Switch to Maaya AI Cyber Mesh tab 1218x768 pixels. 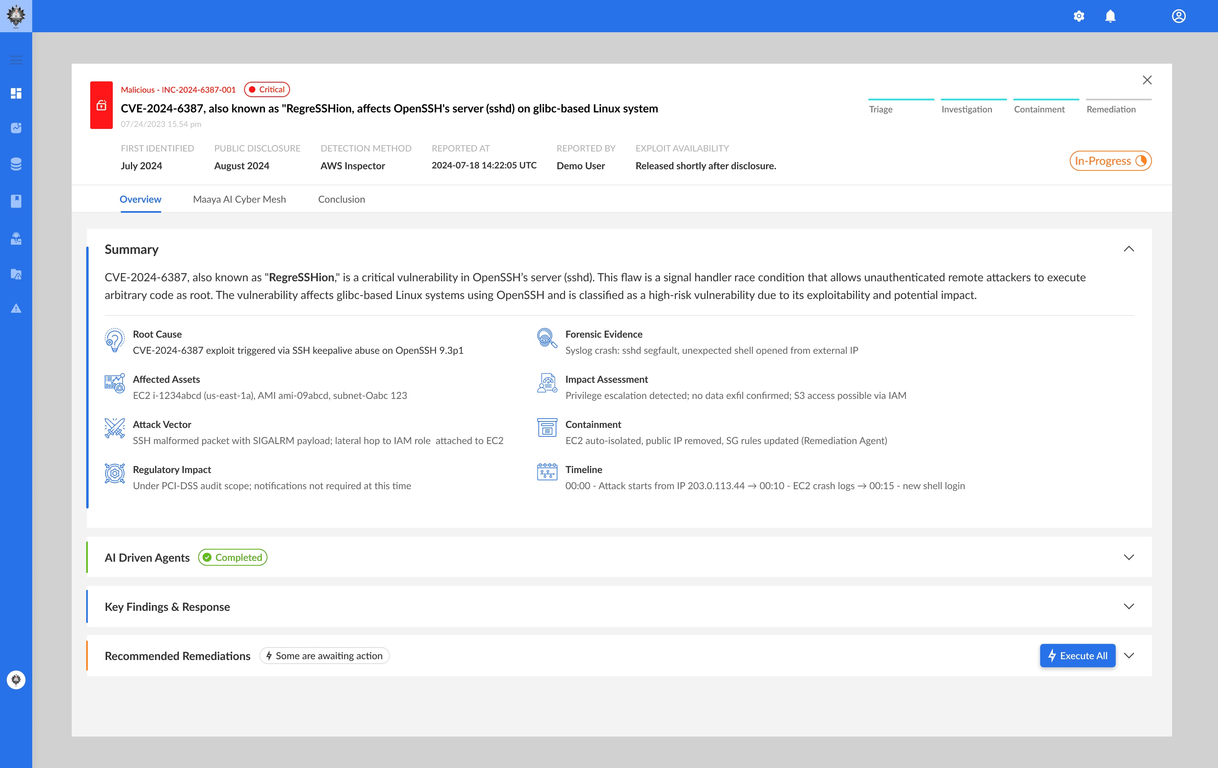pos(239,199)
